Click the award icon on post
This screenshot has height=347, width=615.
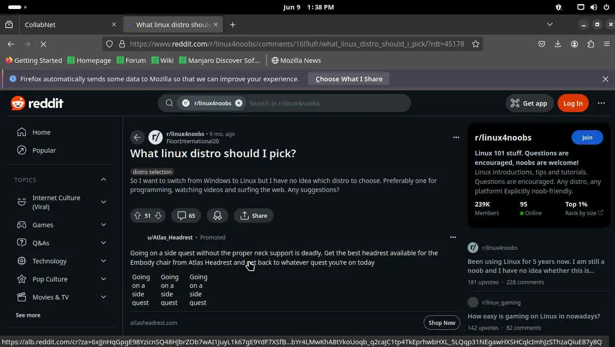point(218,216)
